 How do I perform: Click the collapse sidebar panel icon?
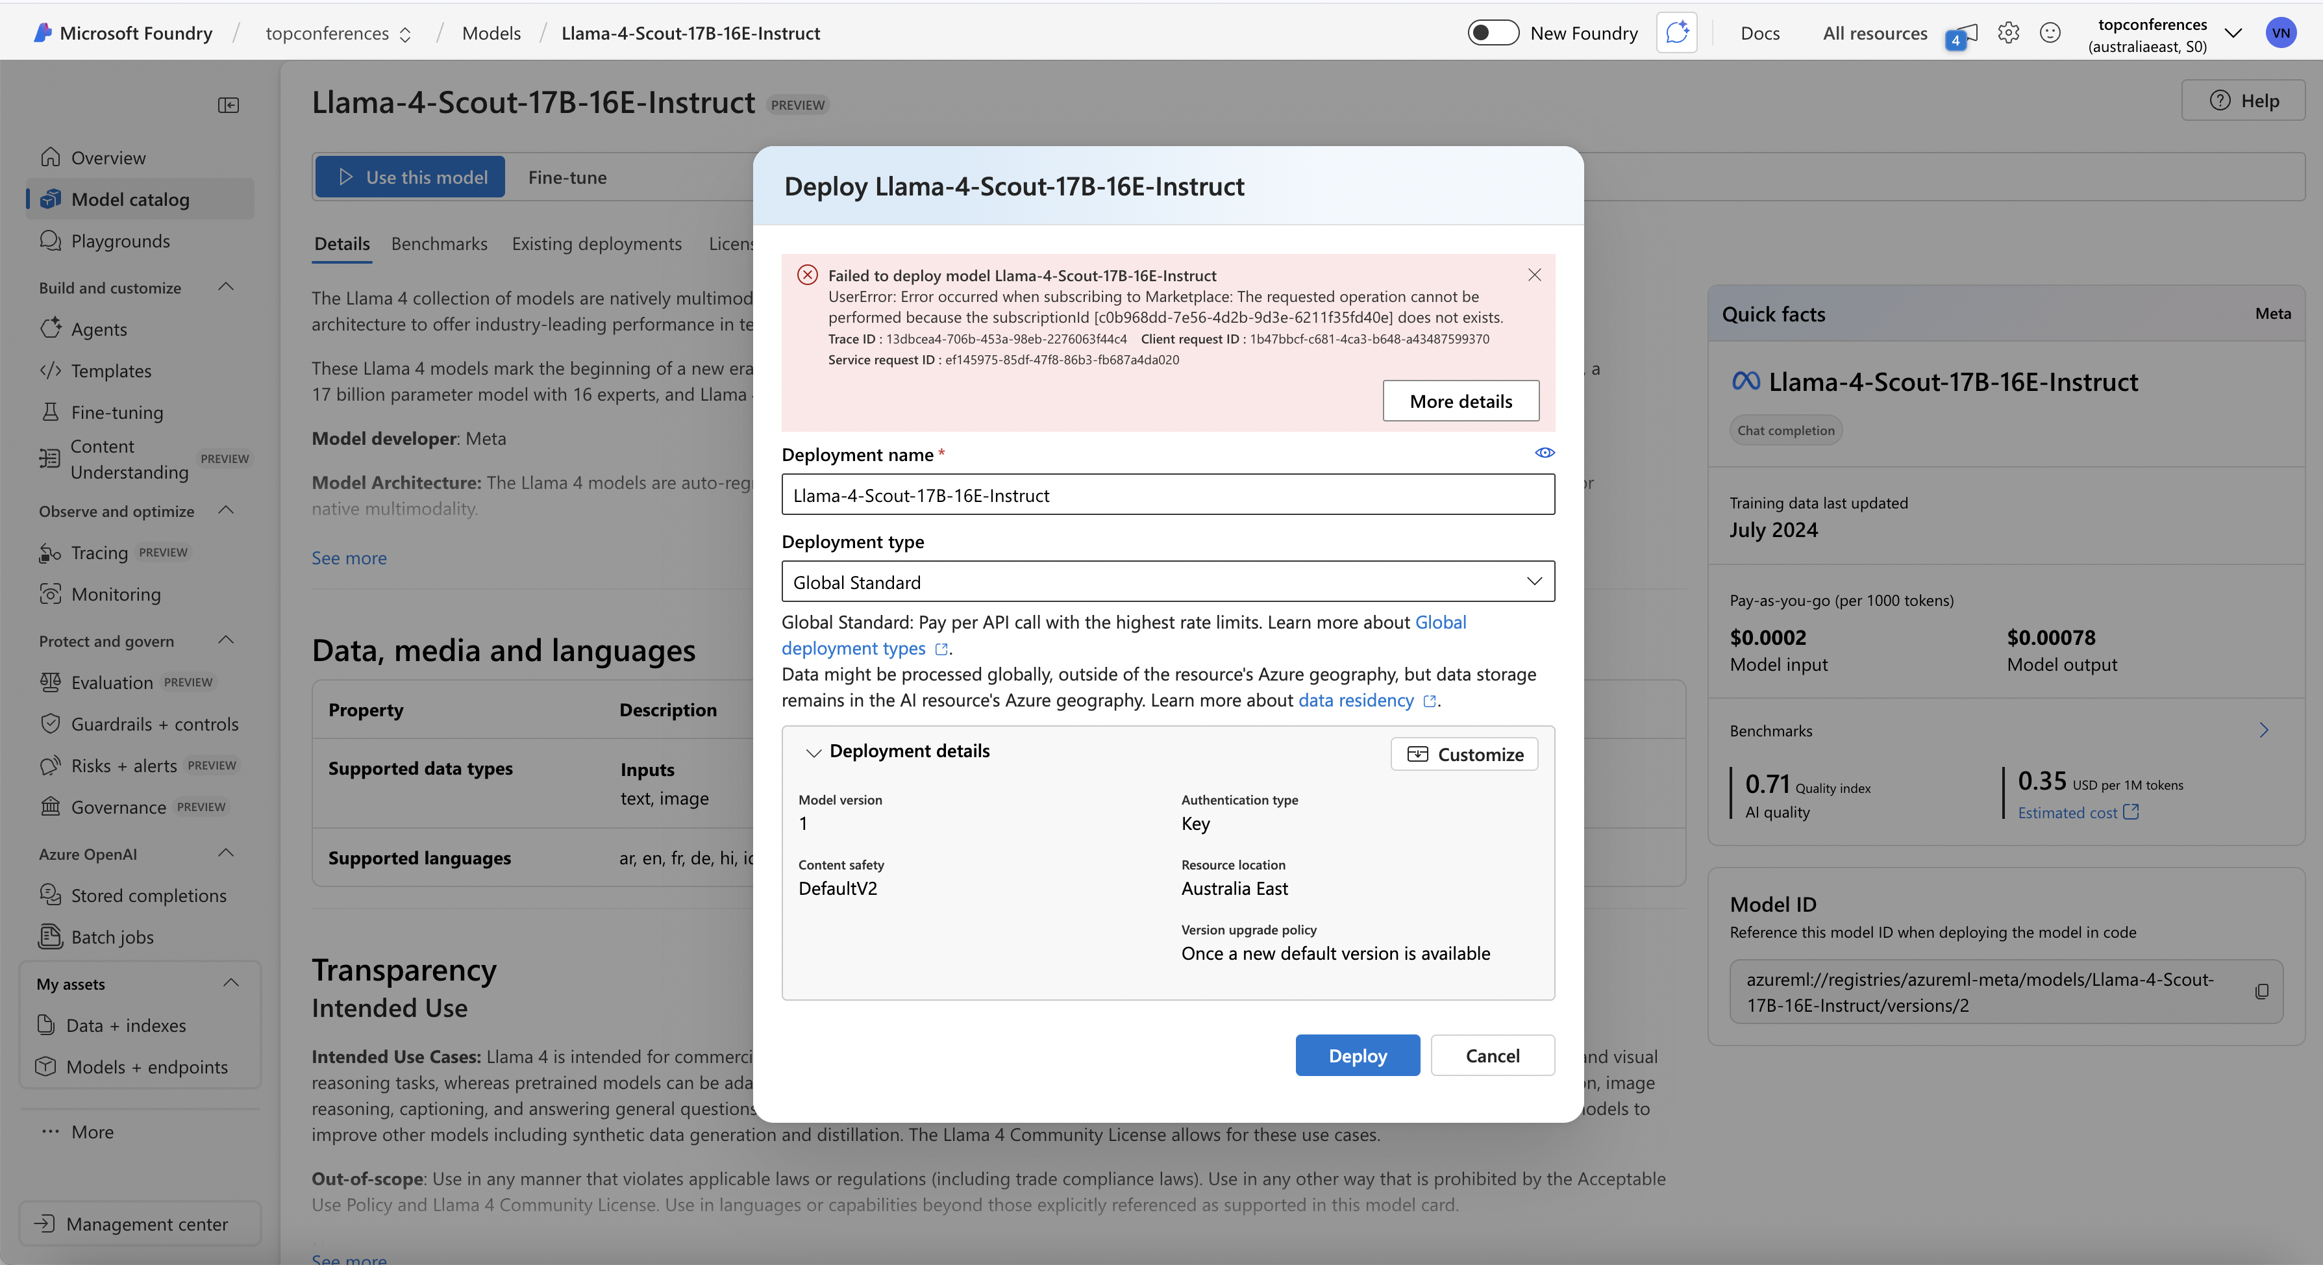[x=229, y=106]
